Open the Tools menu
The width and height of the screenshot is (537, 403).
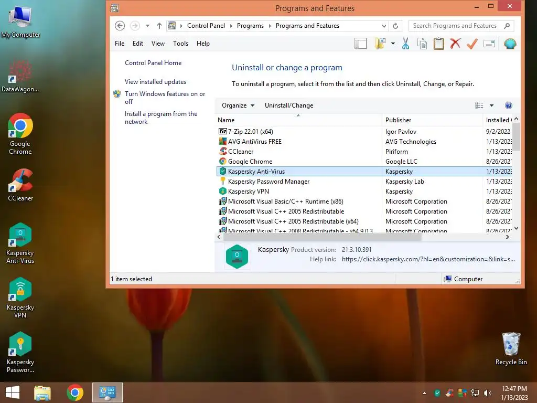tap(180, 44)
